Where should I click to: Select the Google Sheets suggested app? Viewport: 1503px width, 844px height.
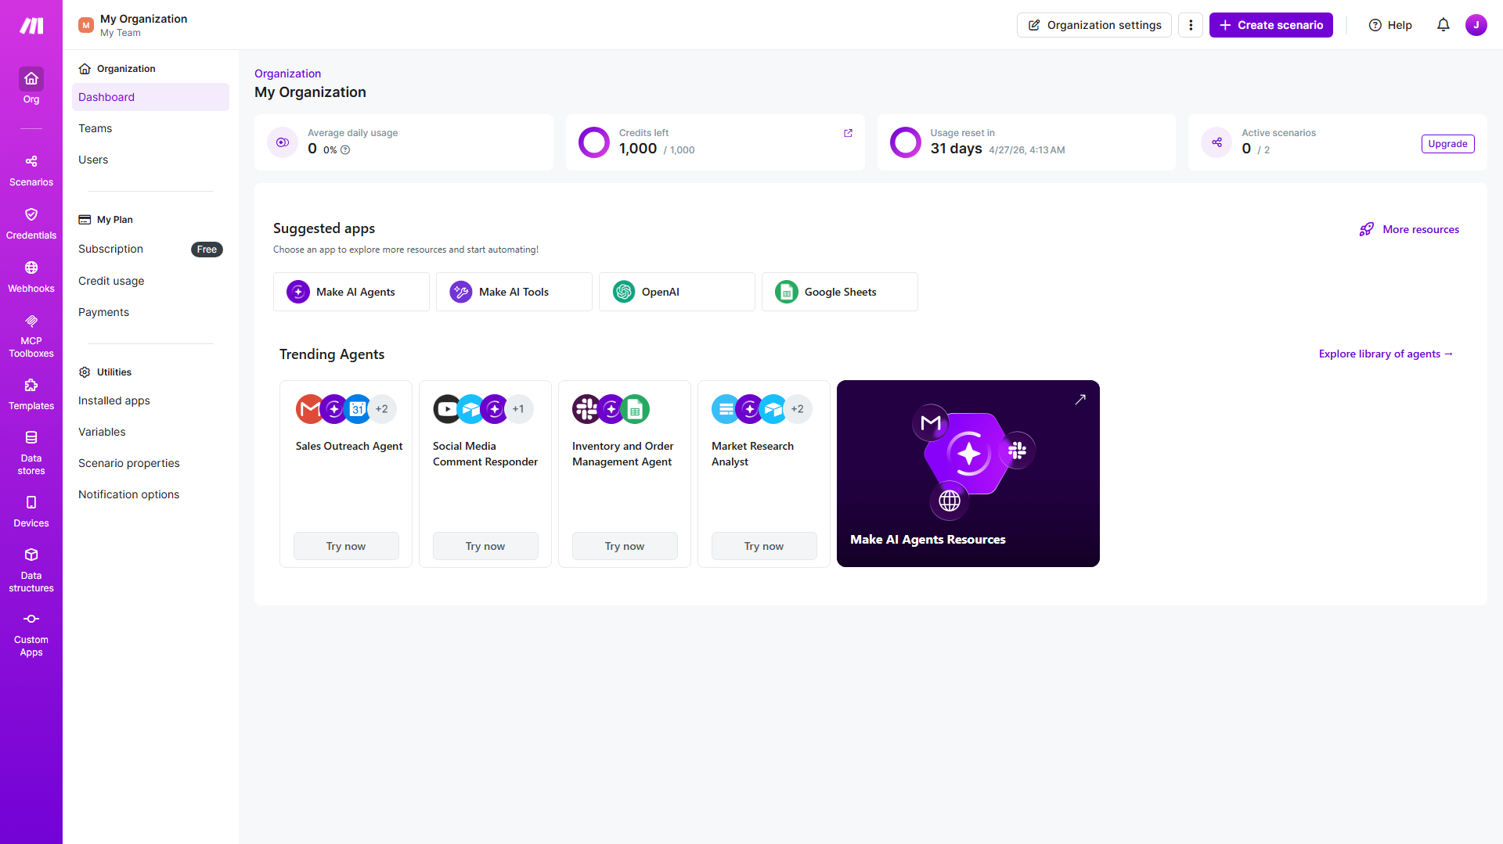[840, 292]
